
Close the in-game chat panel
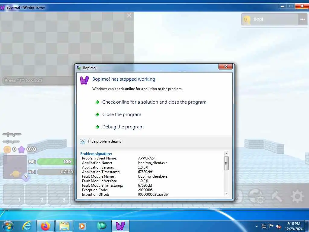point(129,16)
